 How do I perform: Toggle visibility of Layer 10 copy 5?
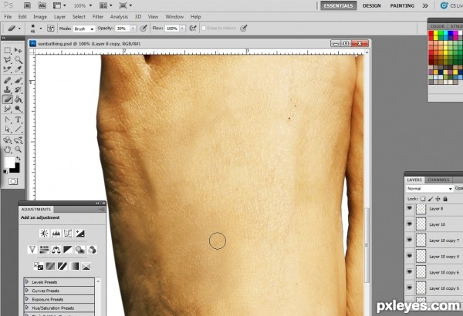(x=410, y=287)
